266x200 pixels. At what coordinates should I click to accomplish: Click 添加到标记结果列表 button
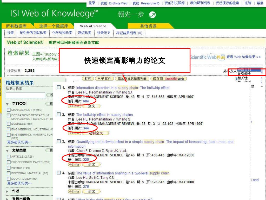tap(132, 79)
